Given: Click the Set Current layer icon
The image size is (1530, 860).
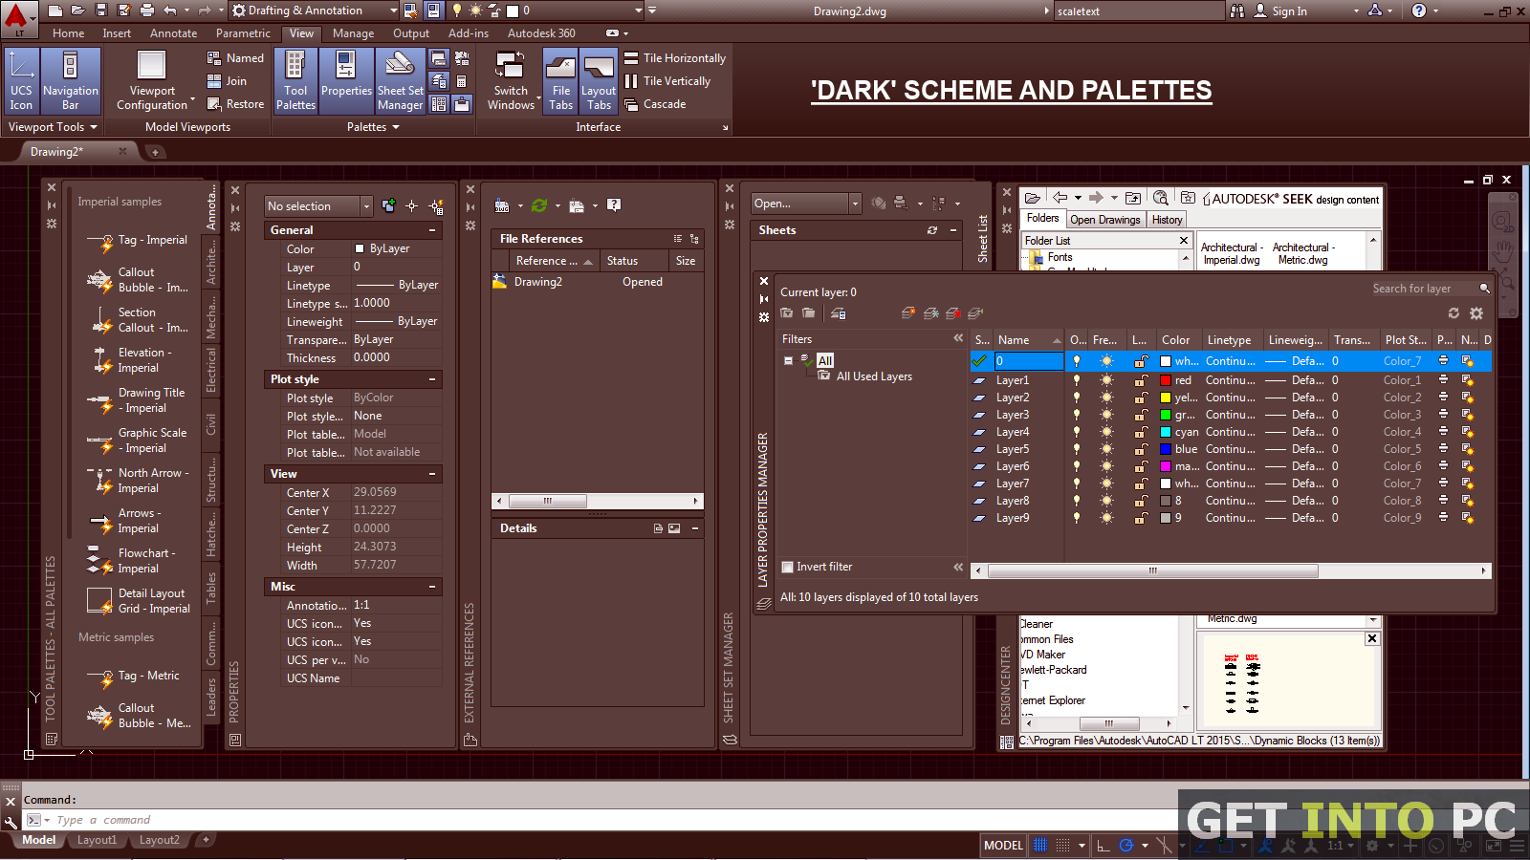Looking at the screenshot, I should [x=975, y=313].
